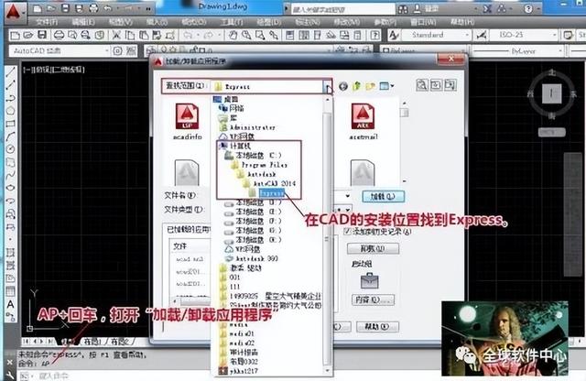The image size is (586, 381).
Task: Click the title bar Help question mark icon
Action: (x=528, y=8)
